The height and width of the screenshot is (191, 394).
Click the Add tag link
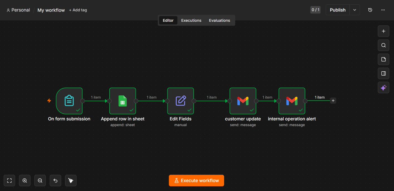78,10
